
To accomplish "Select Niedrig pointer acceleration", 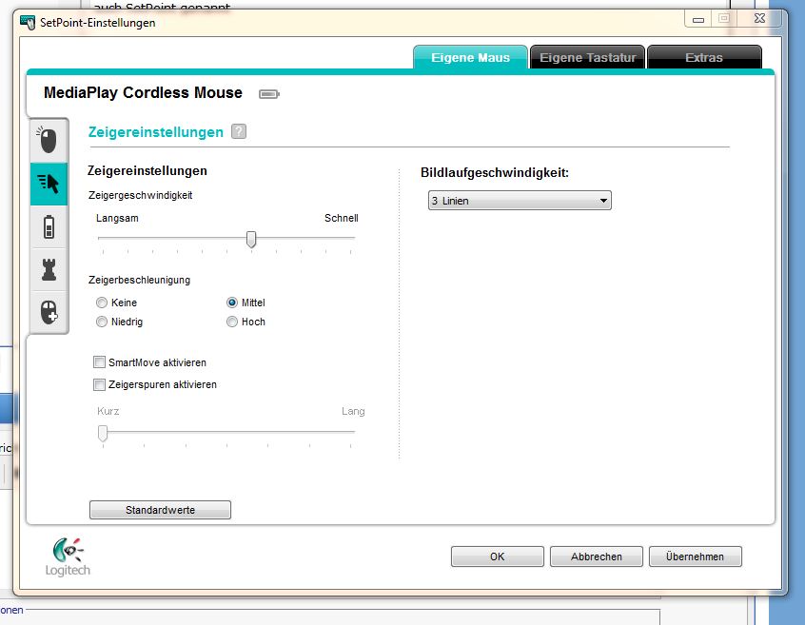I will click(102, 322).
